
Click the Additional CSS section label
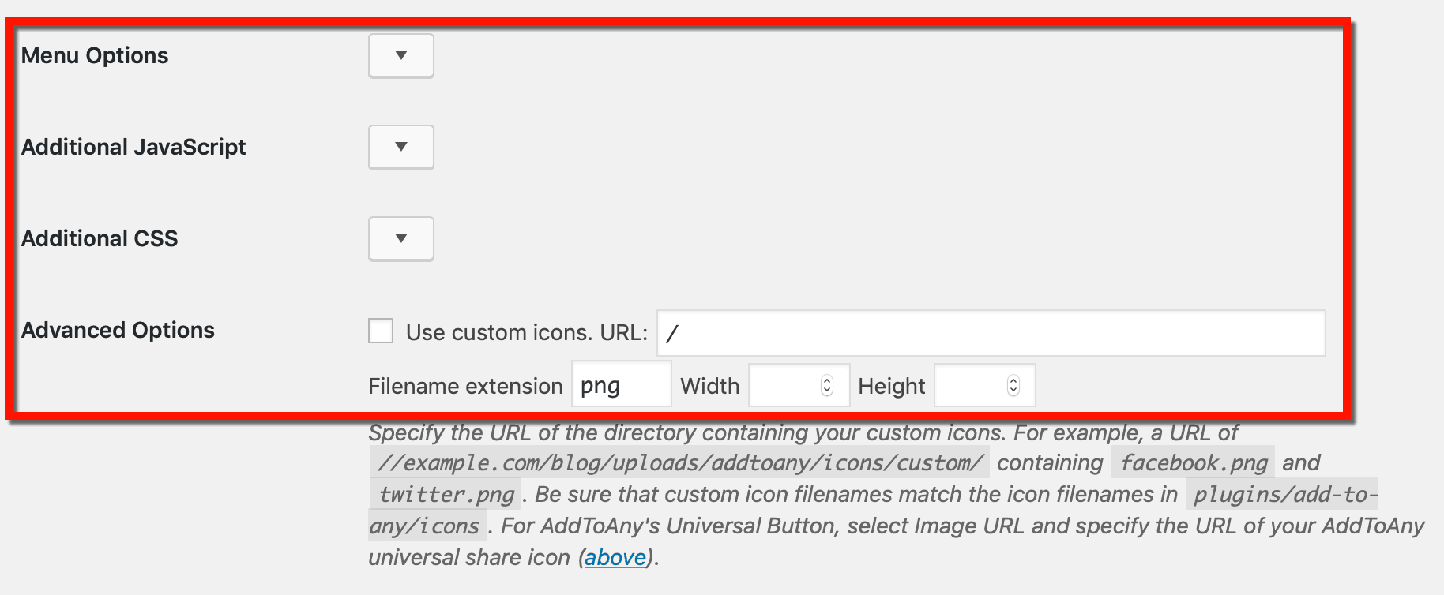pos(99,238)
